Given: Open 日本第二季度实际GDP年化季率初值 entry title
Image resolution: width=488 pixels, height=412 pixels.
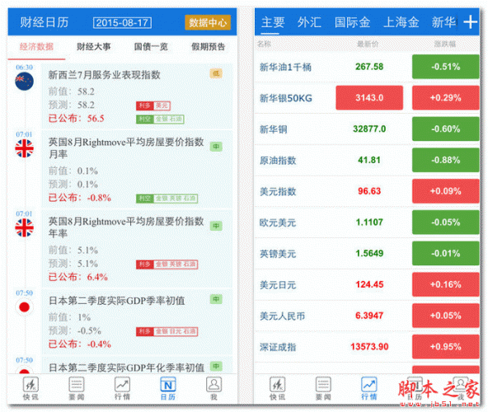Looking at the screenshot, I should point(127,368).
